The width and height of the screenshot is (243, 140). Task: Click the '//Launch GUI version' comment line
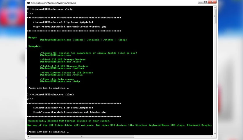(x=88, y=53)
